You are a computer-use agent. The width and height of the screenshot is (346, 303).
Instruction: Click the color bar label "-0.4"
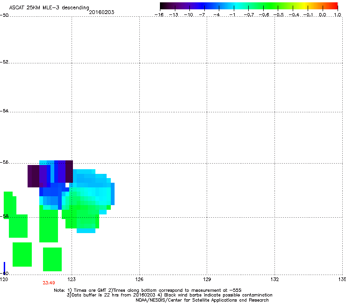294,15
